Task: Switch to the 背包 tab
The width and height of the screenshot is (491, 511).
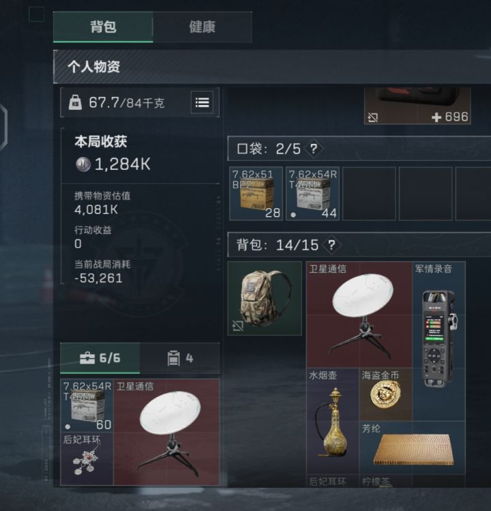Action: click(x=103, y=27)
